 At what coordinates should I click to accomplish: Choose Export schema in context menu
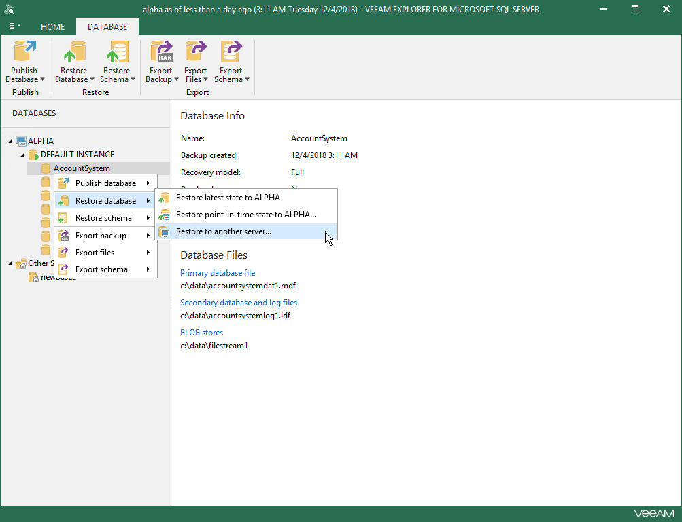105,269
